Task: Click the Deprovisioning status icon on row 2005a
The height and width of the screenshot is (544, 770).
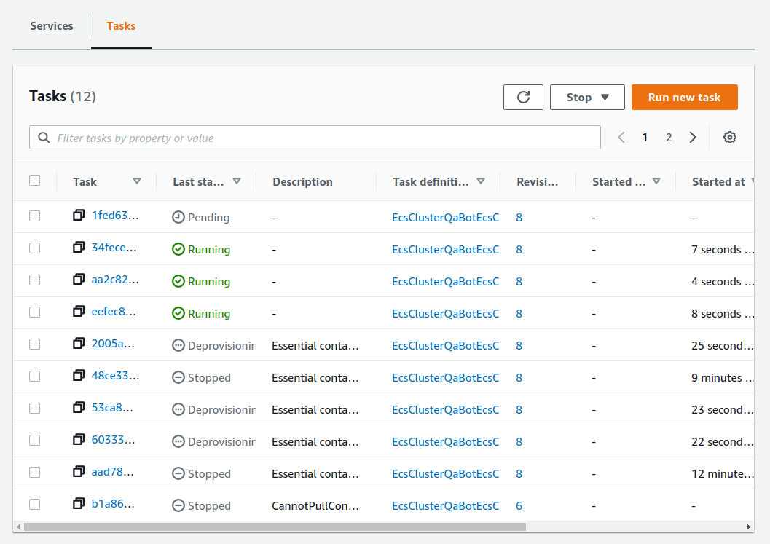Action: 177,344
